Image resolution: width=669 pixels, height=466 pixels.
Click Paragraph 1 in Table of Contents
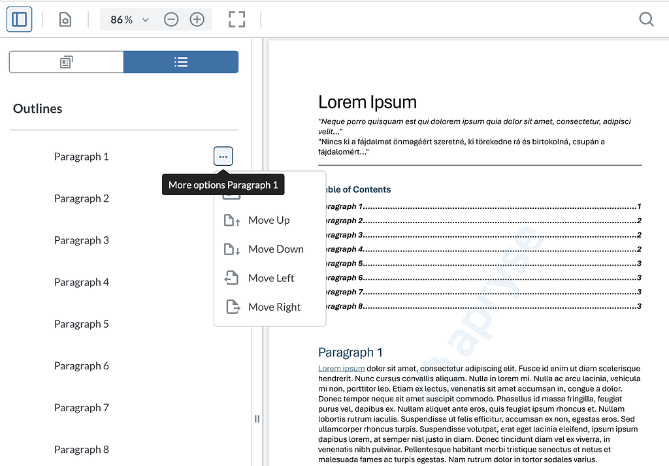coord(340,206)
